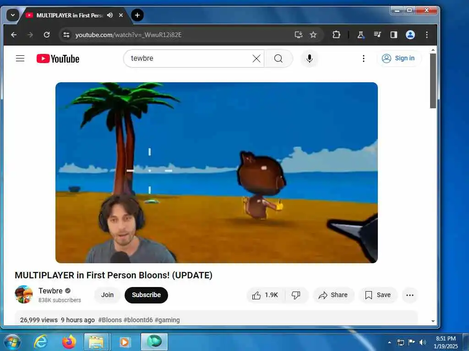The image size is (469, 351).
Task: Run search with magnifier button
Action: 278,58
